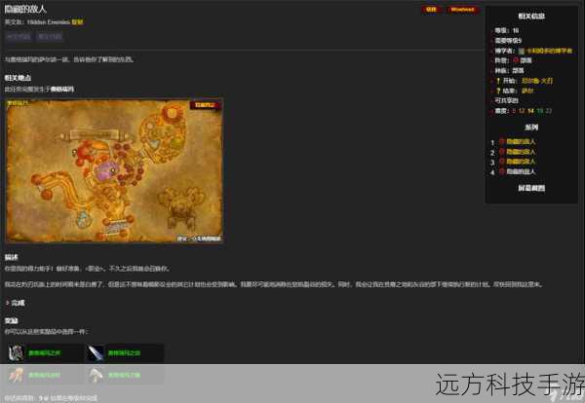Click the red button left of Wowhead
585x403 pixels.
click(431, 10)
